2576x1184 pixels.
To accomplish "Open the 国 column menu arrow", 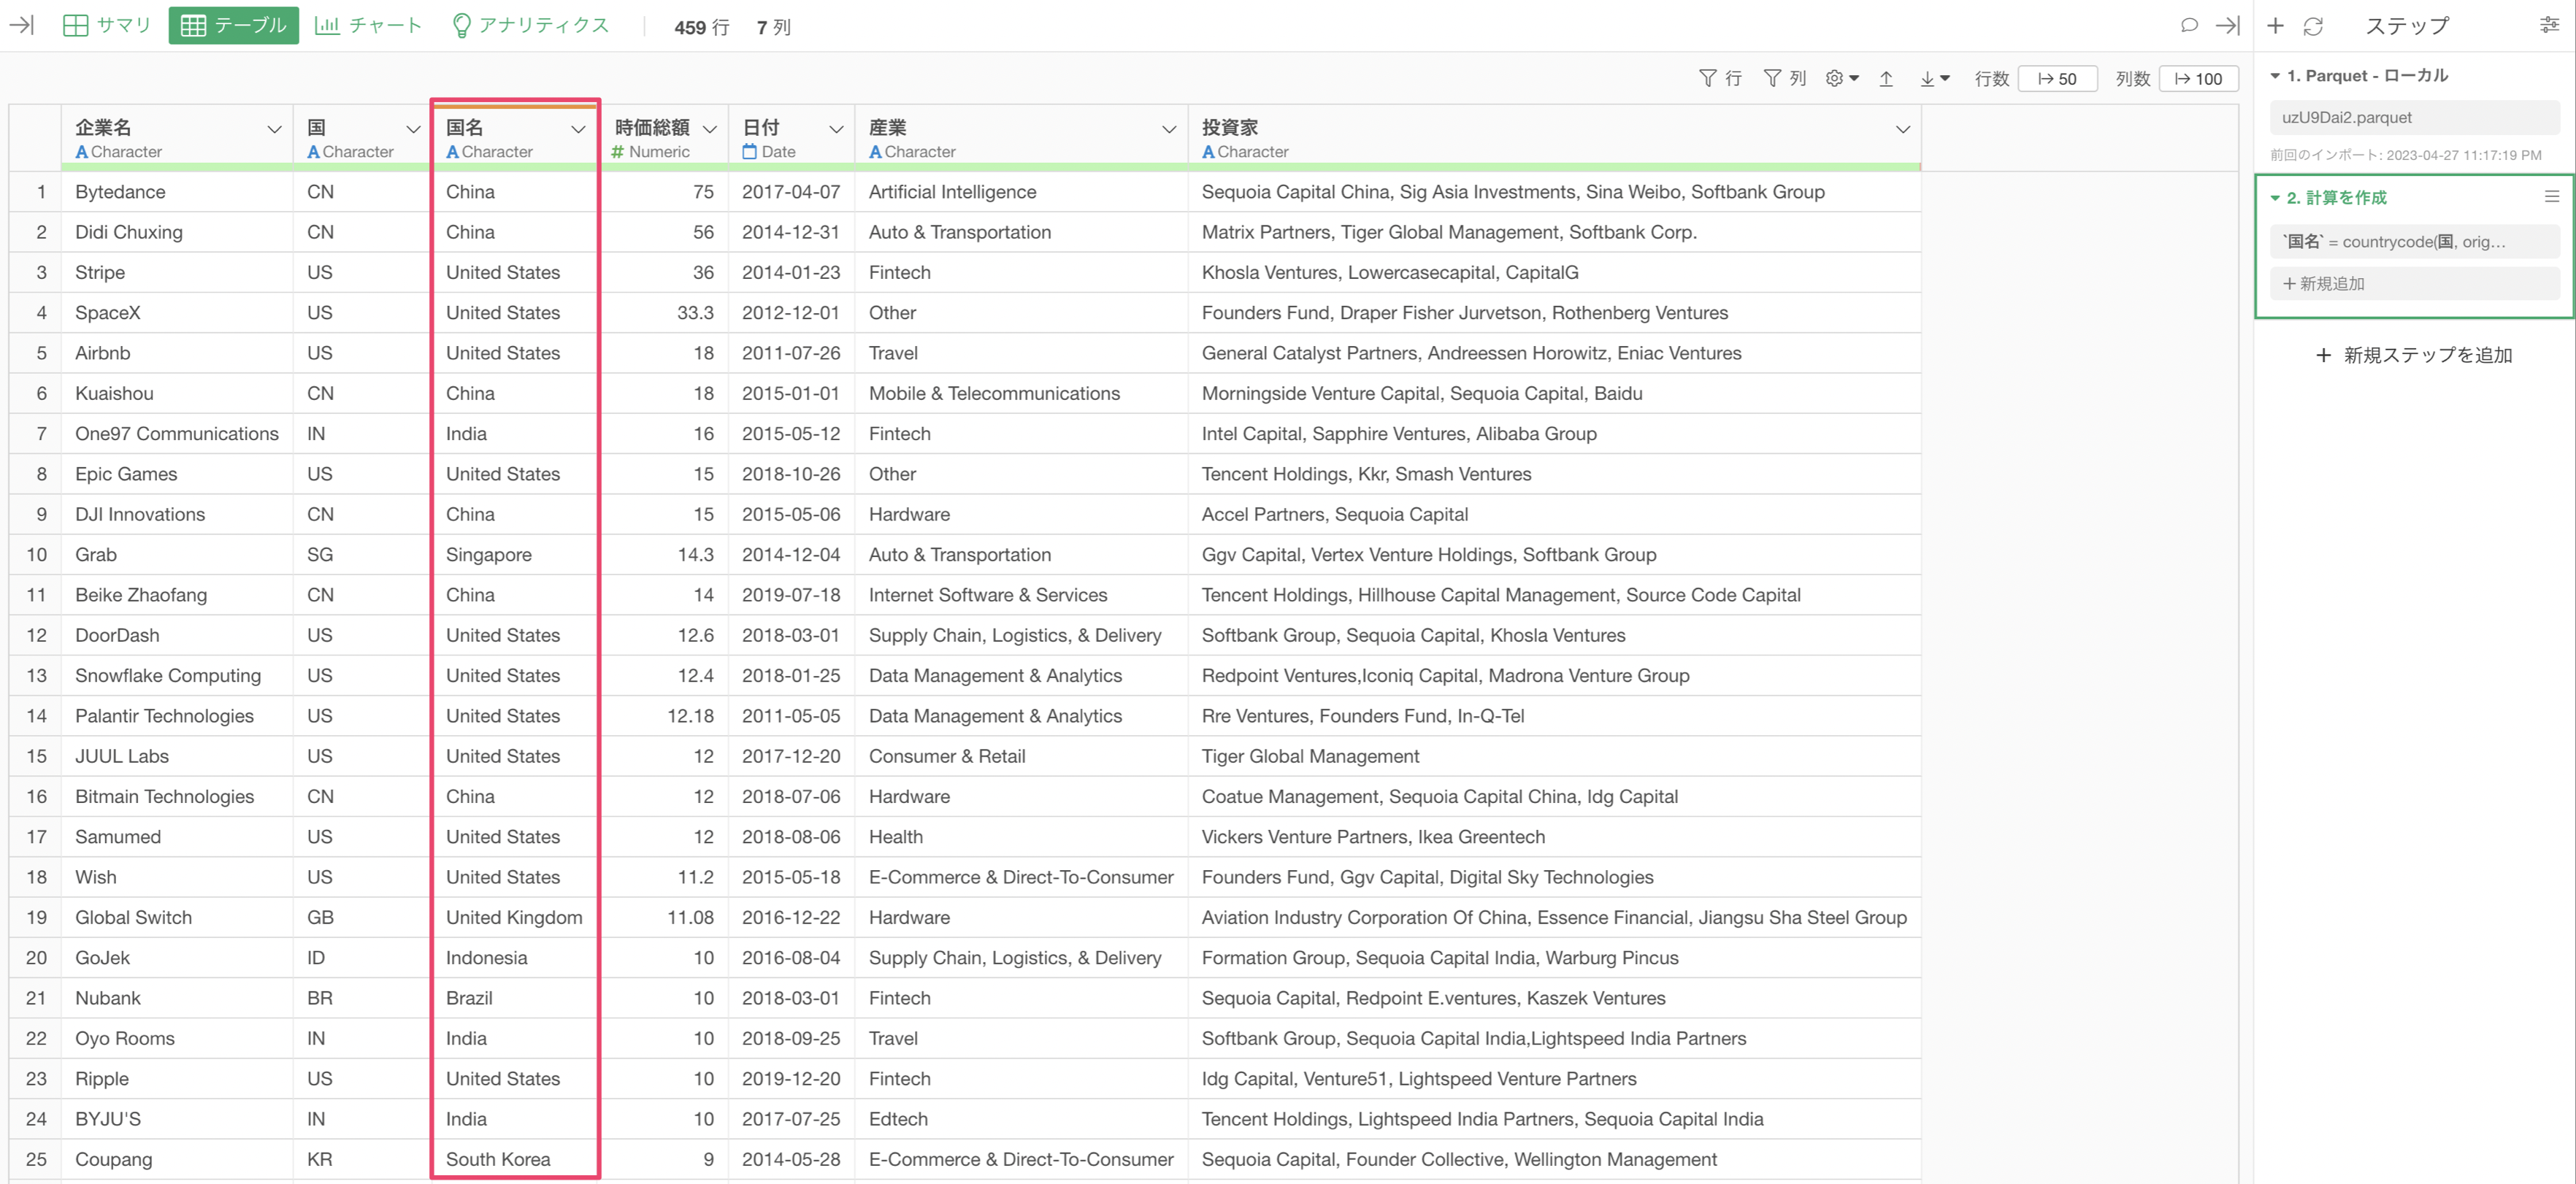I will [x=413, y=129].
